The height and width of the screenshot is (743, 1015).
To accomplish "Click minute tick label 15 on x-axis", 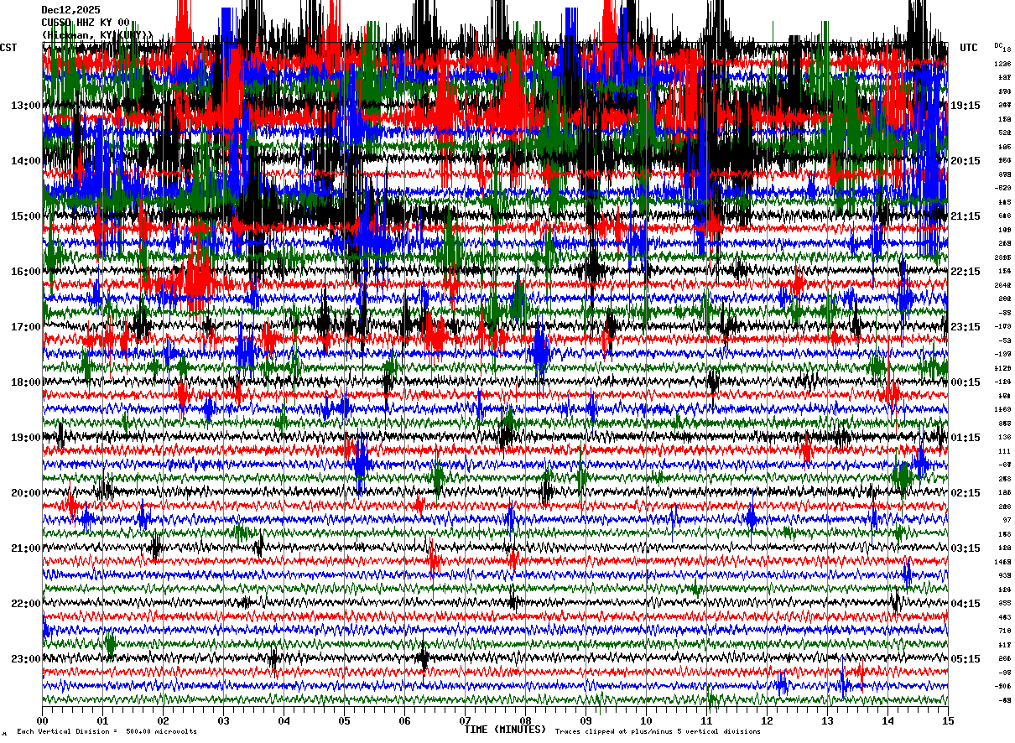I will tap(947, 721).
